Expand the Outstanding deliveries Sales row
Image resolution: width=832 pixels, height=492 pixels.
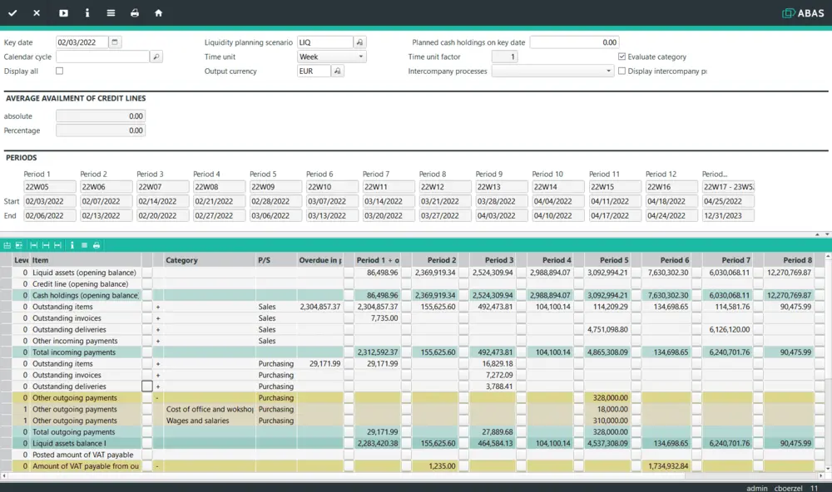(x=158, y=330)
